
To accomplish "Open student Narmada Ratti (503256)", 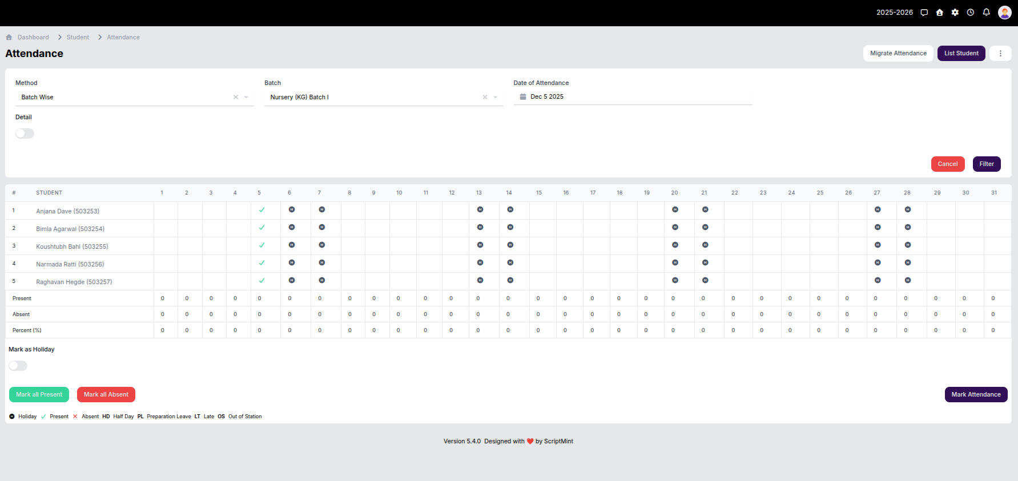I will (x=70, y=264).
